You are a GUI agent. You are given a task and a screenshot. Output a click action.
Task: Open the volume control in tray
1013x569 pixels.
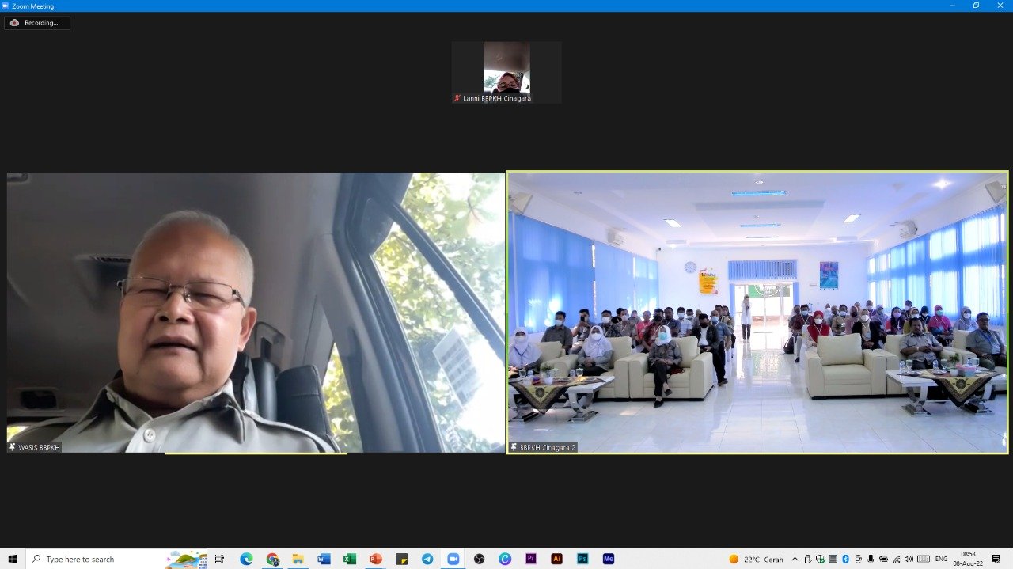click(x=909, y=559)
